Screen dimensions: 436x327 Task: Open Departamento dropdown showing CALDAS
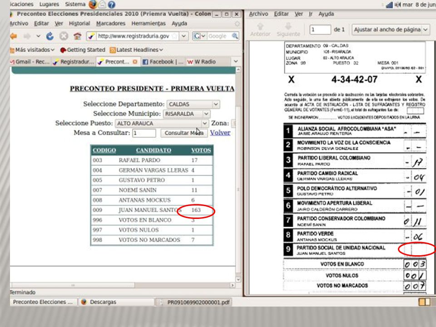[193, 104]
